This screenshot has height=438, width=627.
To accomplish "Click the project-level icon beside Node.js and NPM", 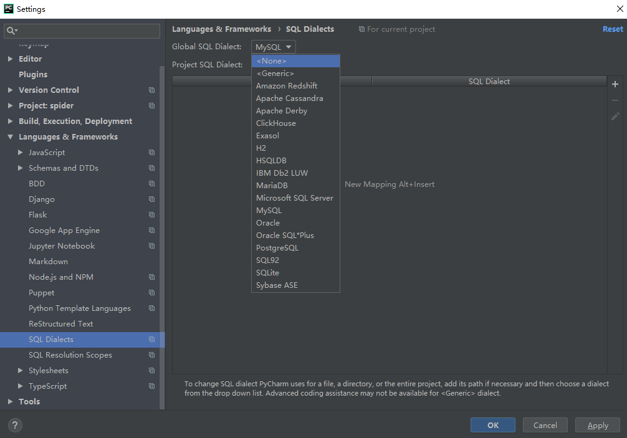I will click(151, 277).
